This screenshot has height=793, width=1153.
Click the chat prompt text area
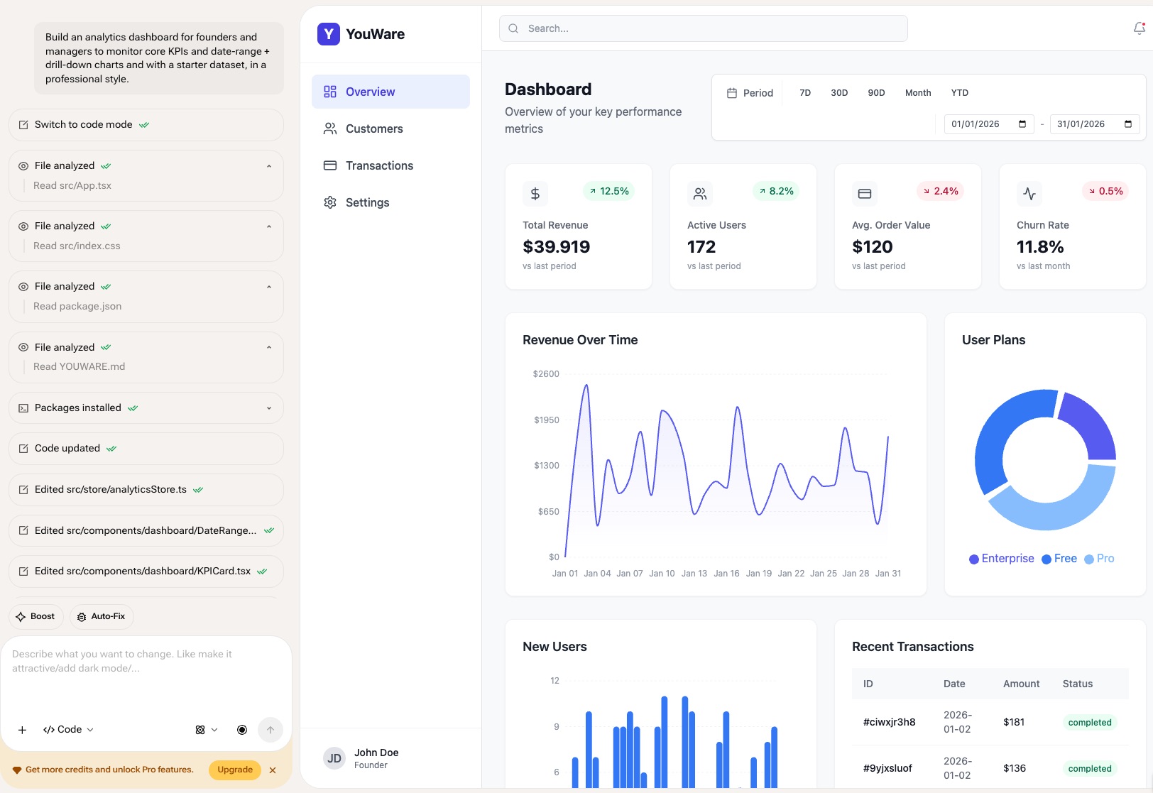click(x=146, y=674)
